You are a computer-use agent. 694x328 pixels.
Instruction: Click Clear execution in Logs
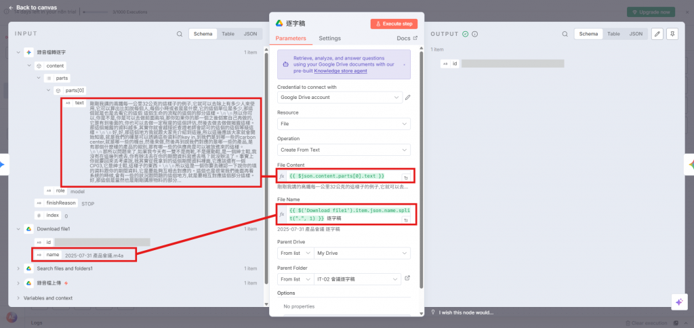(647, 323)
